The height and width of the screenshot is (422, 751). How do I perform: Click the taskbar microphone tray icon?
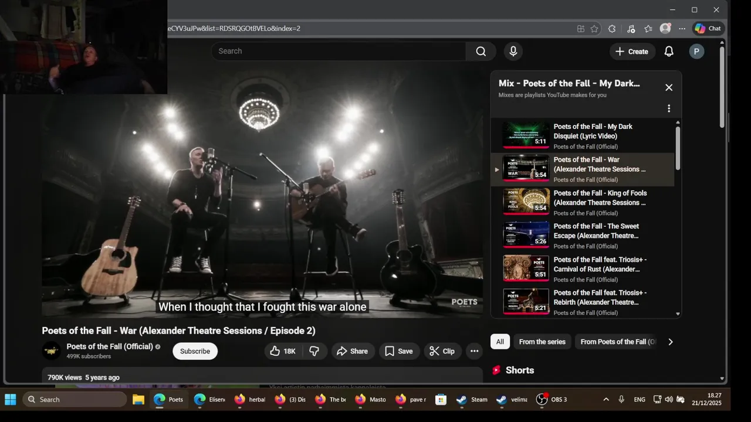click(621, 400)
